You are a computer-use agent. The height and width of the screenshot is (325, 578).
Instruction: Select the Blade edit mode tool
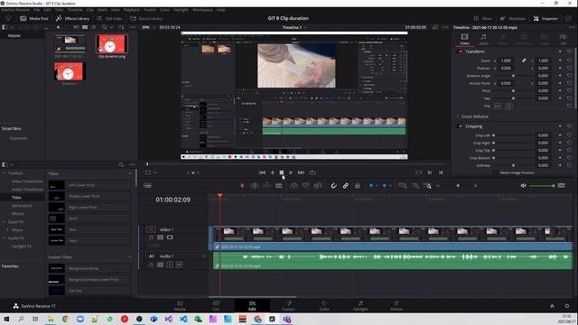tap(279, 186)
